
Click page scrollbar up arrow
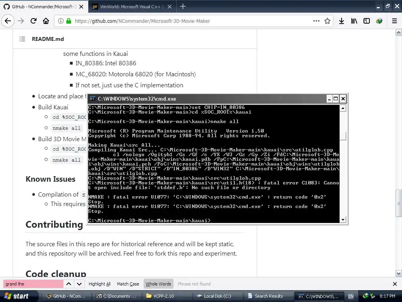(x=399, y=32)
